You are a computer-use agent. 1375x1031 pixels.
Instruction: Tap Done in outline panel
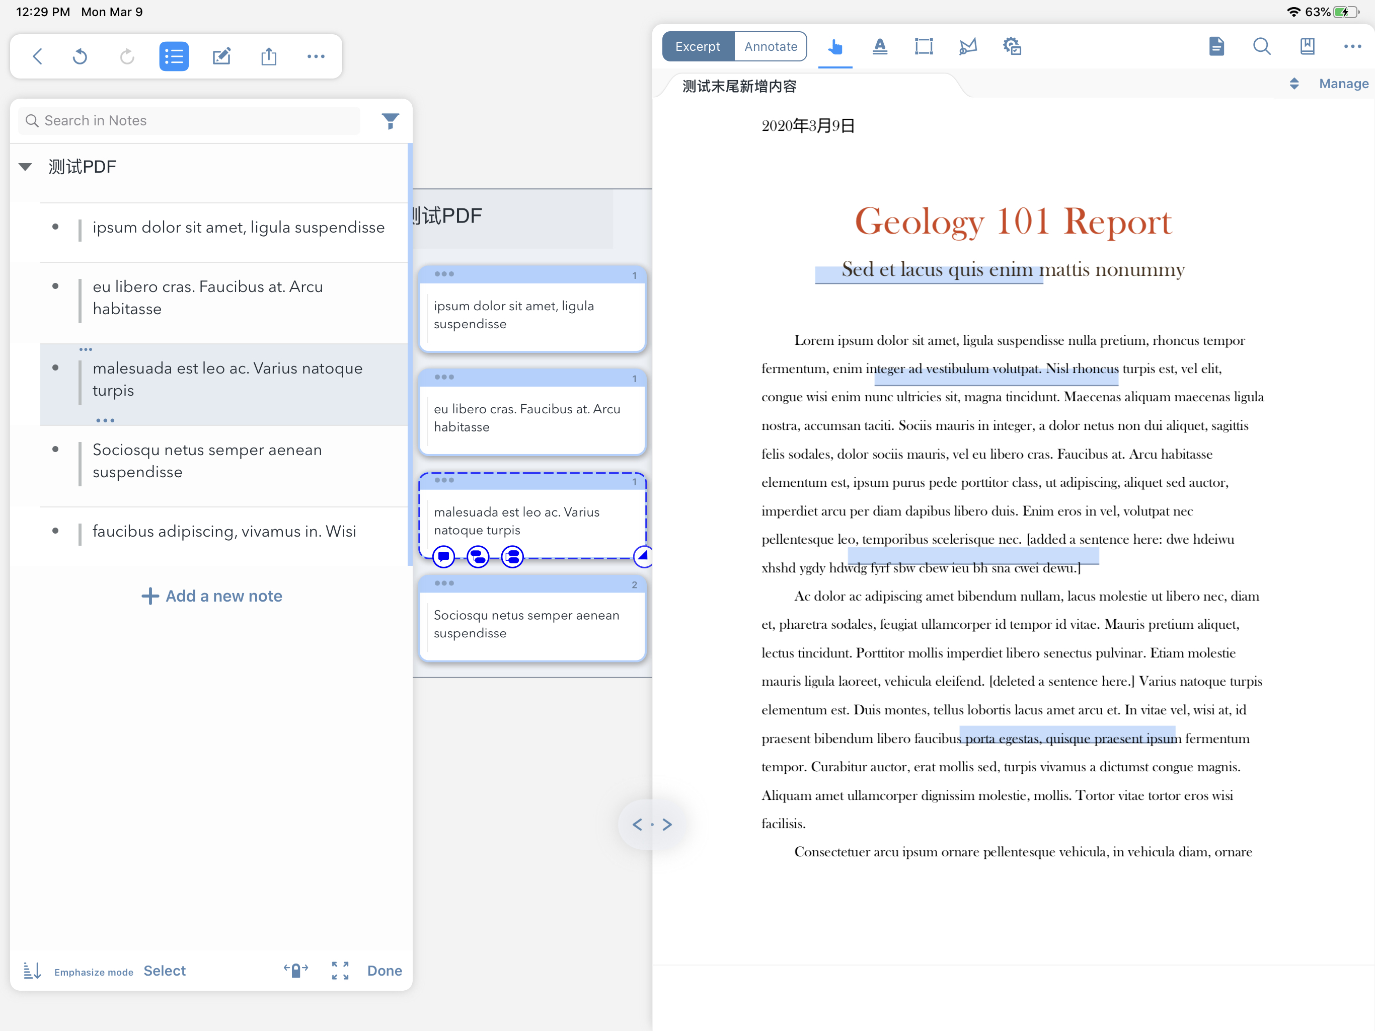pos(385,971)
